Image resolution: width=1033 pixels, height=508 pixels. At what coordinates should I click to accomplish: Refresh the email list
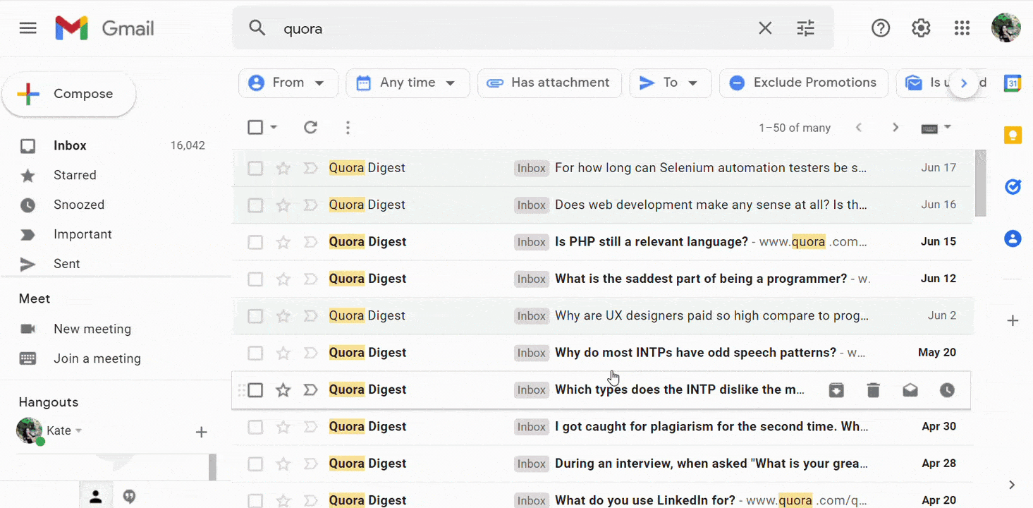(310, 128)
